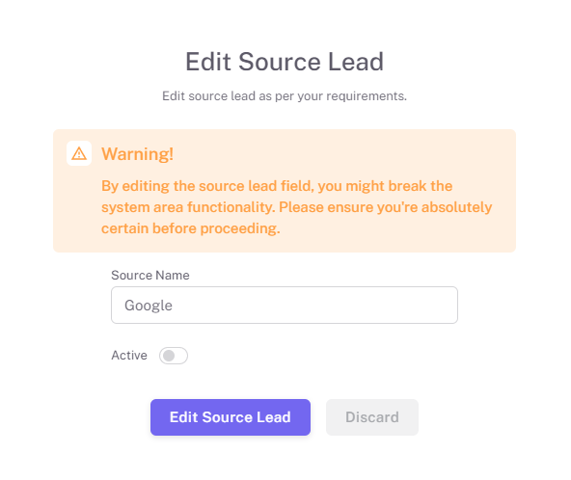
Task: Submit with the purple Edit Source Lead button
Action: (231, 417)
